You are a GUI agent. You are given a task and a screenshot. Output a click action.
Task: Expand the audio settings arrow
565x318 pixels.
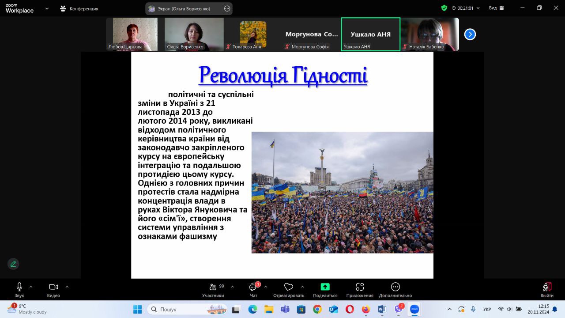pyautogui.click(x=31, y=287)
